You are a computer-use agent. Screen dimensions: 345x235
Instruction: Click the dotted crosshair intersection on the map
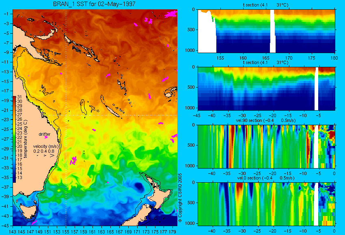tap(66, 115)
